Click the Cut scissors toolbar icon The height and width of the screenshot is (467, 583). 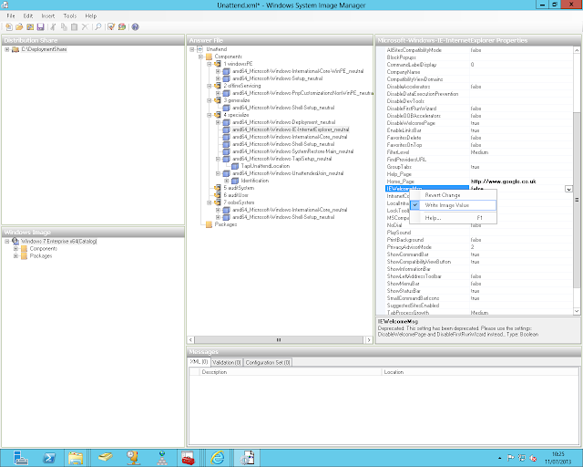tap(53, 26)
